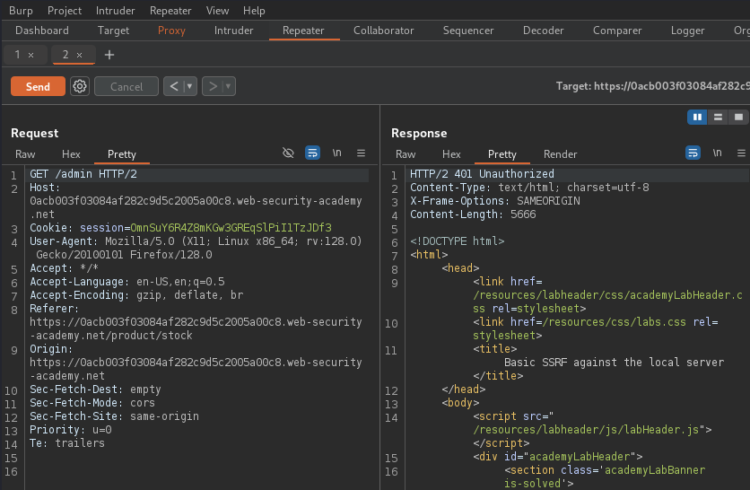750x490 pixels.
Task: Switch to the Intruder tool tab
Action: click(x=233, y=31)
